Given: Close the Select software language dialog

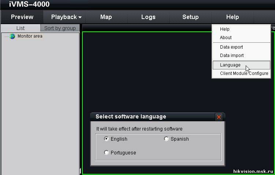Looking at the screenshot, I should pyautogui.click(x=219, y=117).
